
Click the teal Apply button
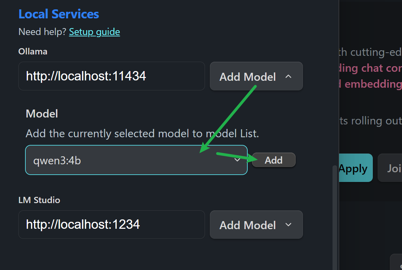(354, 168)
